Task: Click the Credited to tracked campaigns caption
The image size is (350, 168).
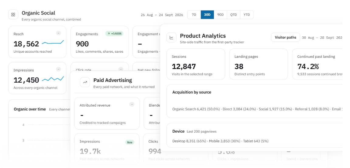Action: point(103,123)
